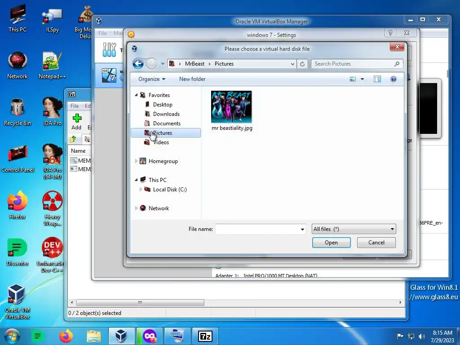Refresh the Pictures folder listing
460x345 pixels.
(302, 64)
